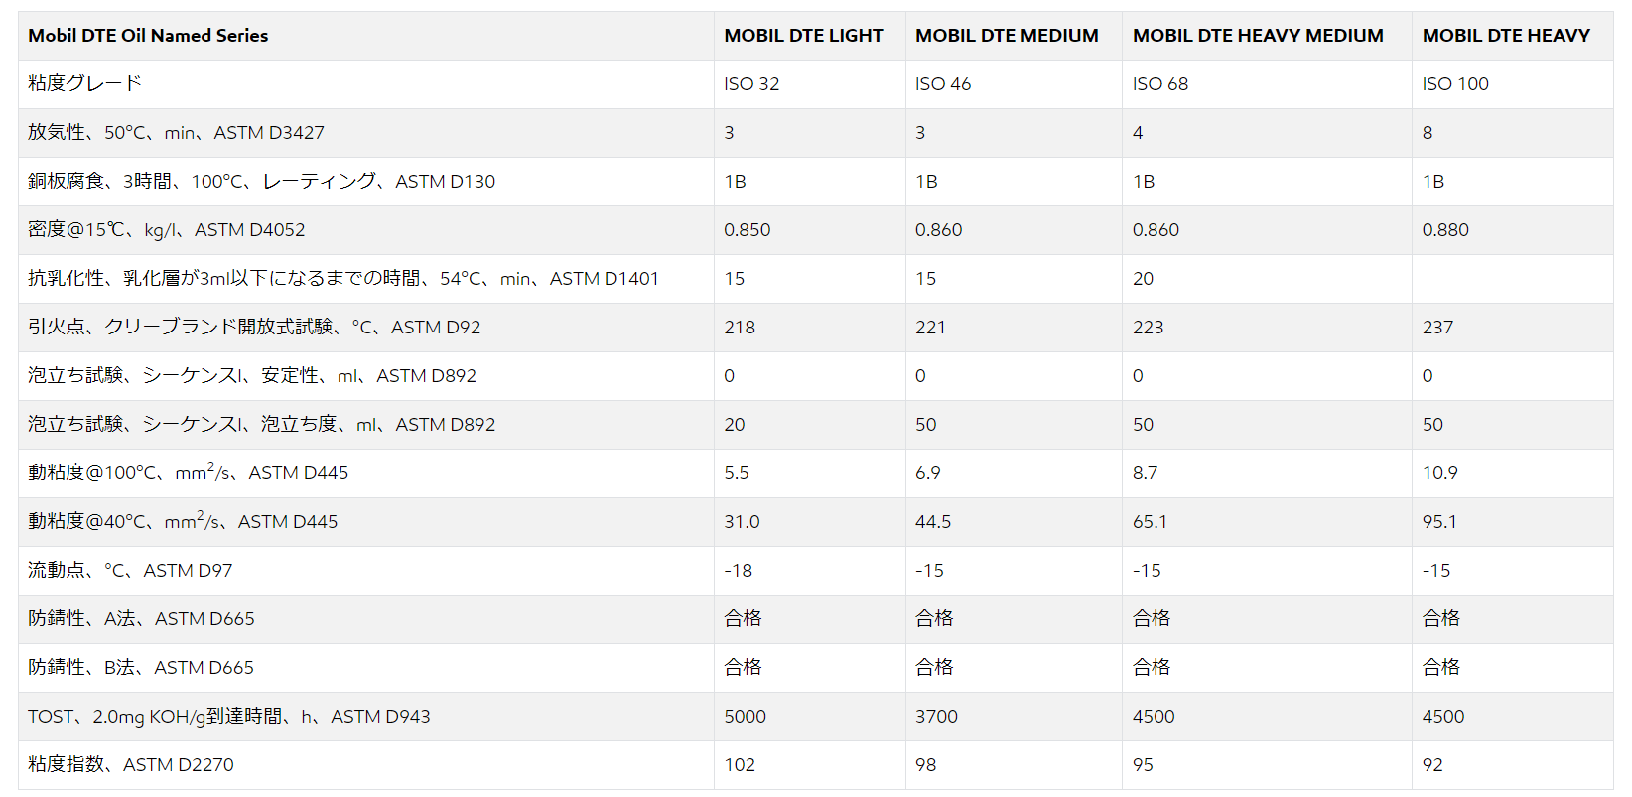The height and width of the screenshot is (797, 1632).
Task: Click the 引火点 ASTM D92 row label
Action: (254, 327)
